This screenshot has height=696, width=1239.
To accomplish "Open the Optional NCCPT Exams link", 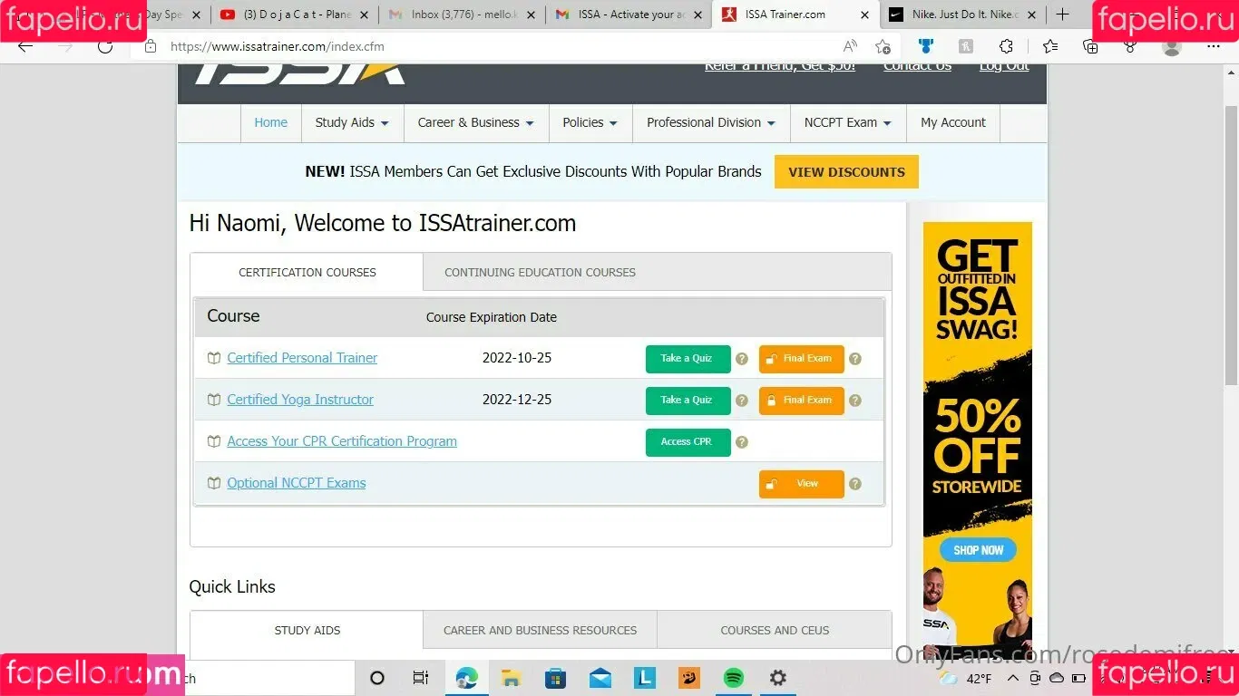I will pos(297,483).
